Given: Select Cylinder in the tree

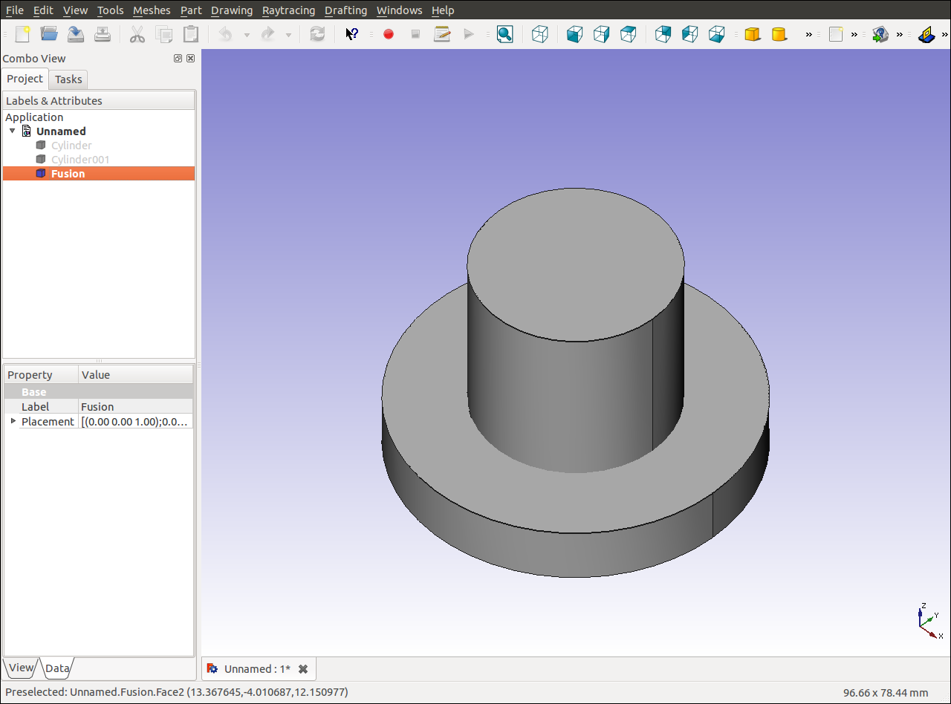Looking at the screenshot, I should 71,146.
